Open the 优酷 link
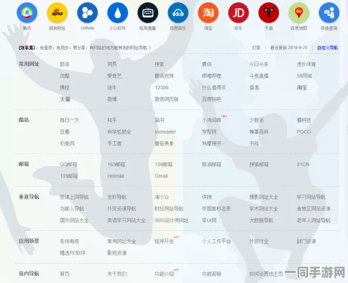The width and height of the screenshot is (348, 283). coord(64,76)
